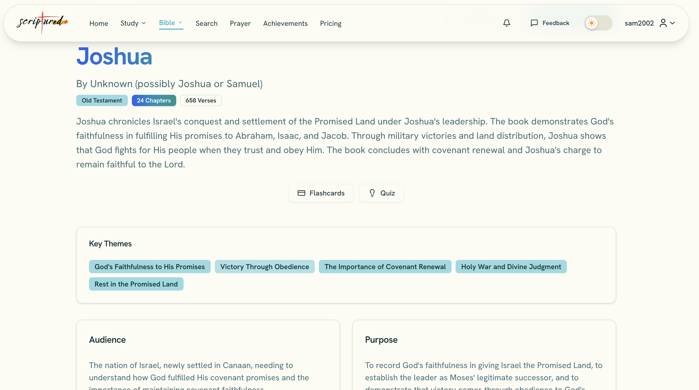Open the Search page
This screenshot has height=390, width=699.
coord(207,23)
